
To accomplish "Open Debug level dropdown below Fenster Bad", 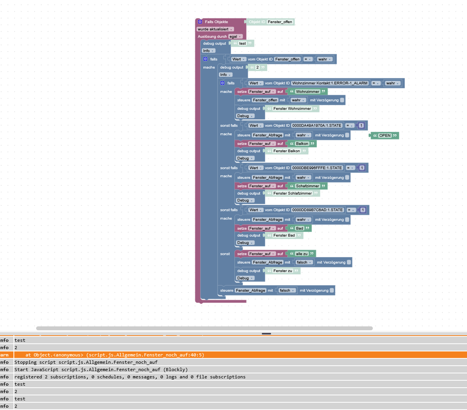I will tap(245, 243).
